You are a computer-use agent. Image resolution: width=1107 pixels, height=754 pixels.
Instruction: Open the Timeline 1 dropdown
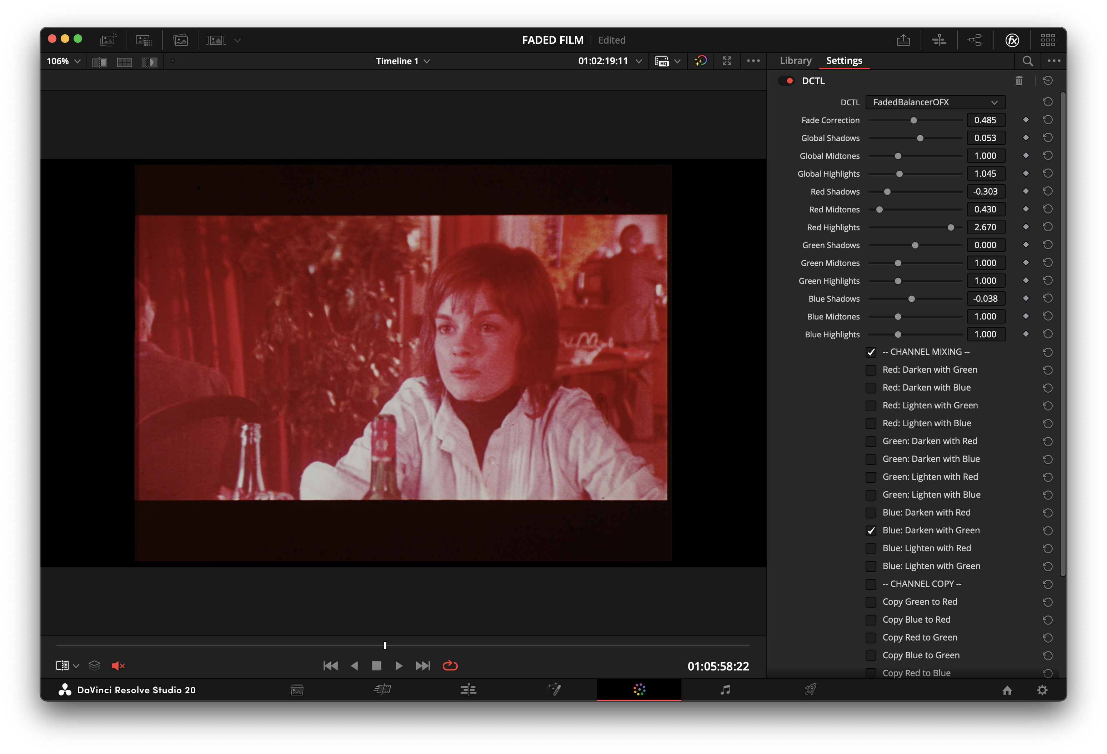402,61
